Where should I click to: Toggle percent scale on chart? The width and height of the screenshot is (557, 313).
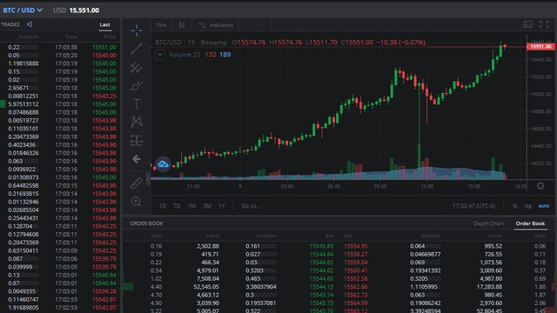(514, 206)
